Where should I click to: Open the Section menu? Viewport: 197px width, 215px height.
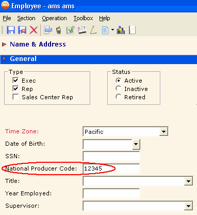coord(26,18)
